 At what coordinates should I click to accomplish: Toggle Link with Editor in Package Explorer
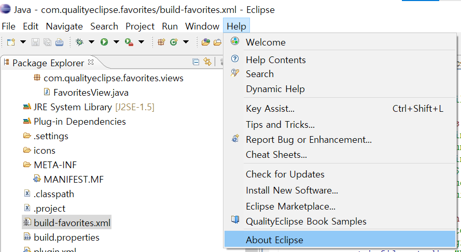click(207, 62)
